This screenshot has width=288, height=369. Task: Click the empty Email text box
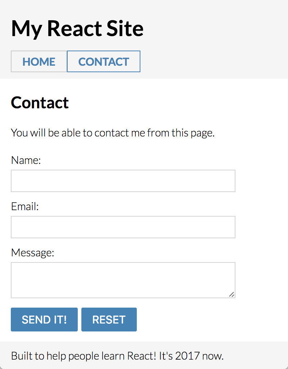tap(122, 227)
